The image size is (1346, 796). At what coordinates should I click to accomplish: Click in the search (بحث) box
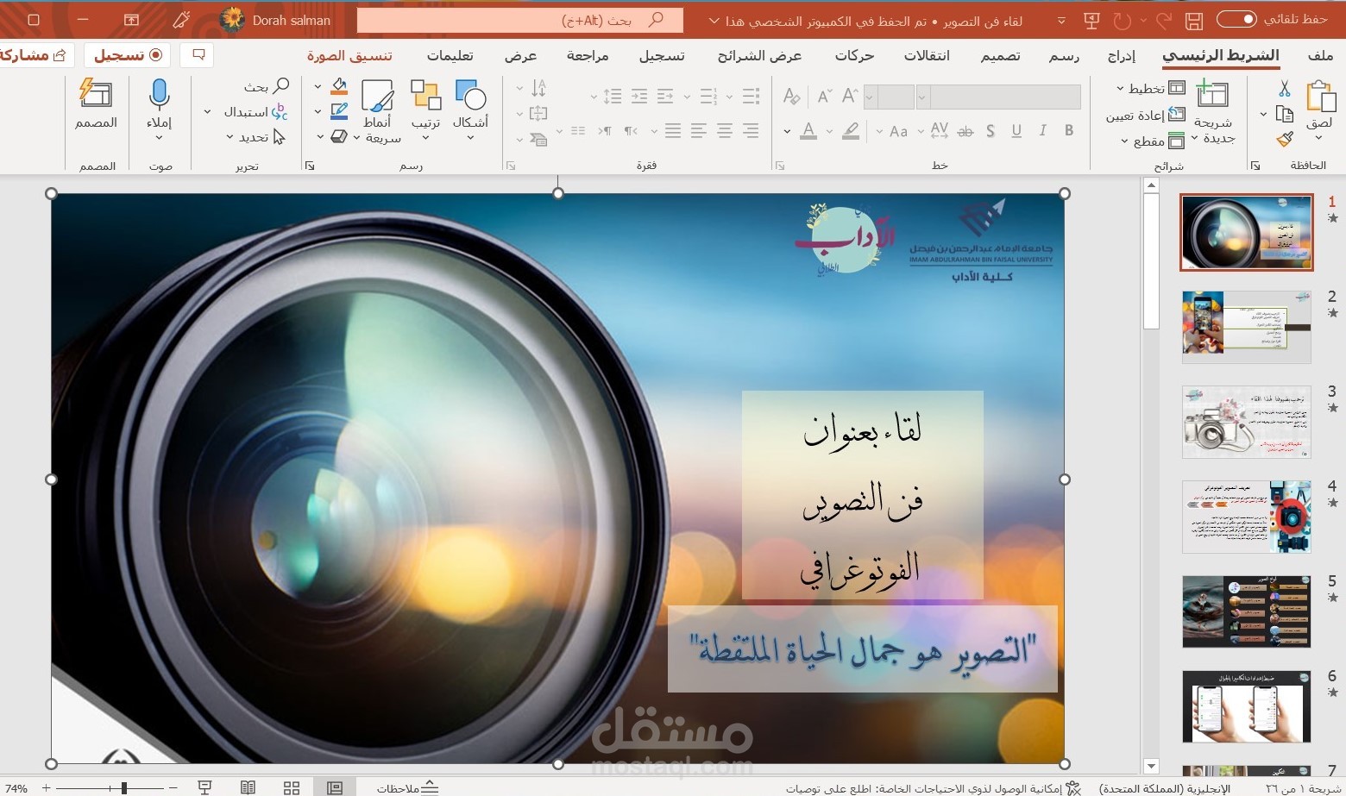click(x=519, y=20)
